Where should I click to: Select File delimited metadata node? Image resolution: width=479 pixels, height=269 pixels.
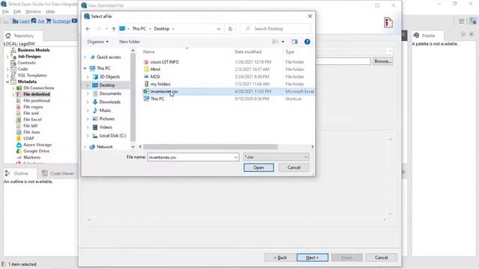(x=37, y=94)
